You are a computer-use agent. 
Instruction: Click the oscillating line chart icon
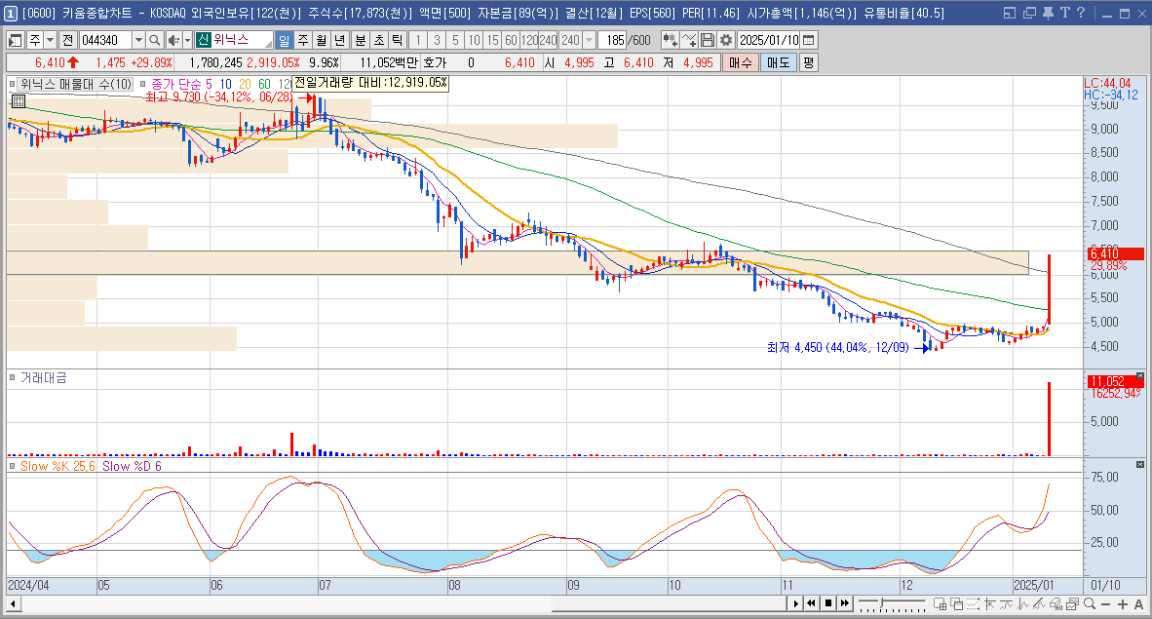1022,604
